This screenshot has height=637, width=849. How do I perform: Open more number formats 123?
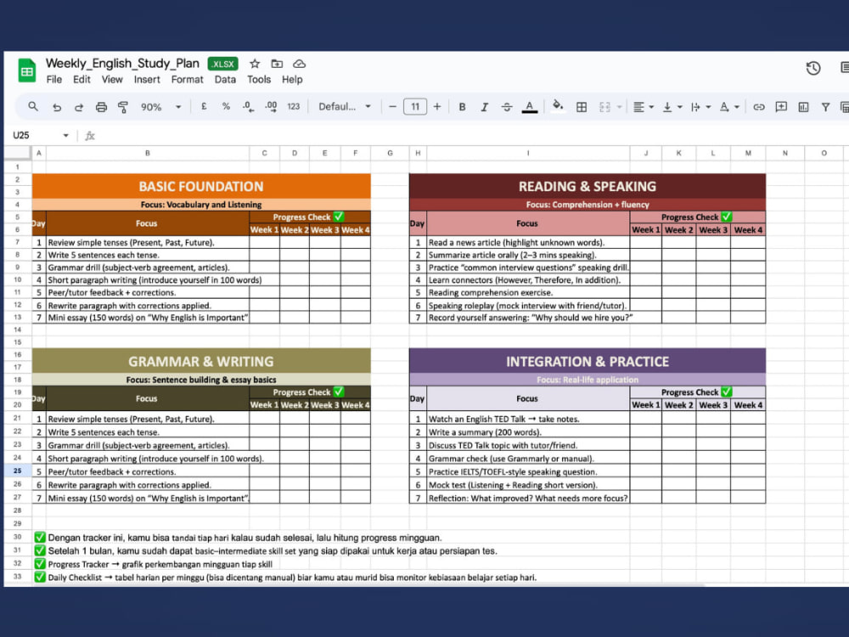pos(294,107)
